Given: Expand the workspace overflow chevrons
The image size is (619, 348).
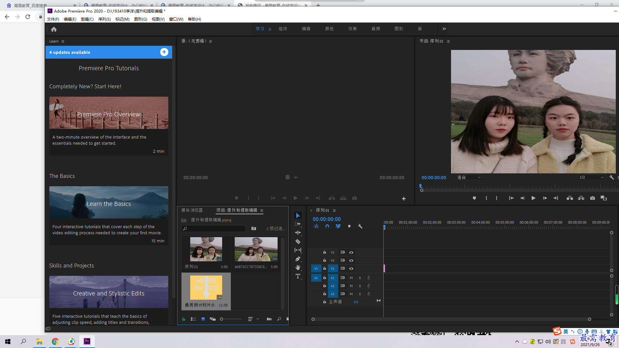Looking at the screenshot, I should tap(444, 29).
